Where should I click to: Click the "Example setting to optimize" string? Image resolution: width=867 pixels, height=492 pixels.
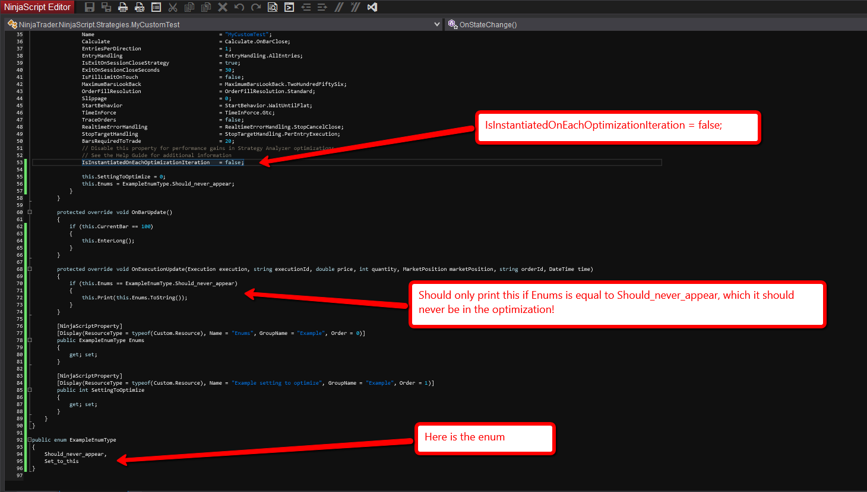point(277,383)
